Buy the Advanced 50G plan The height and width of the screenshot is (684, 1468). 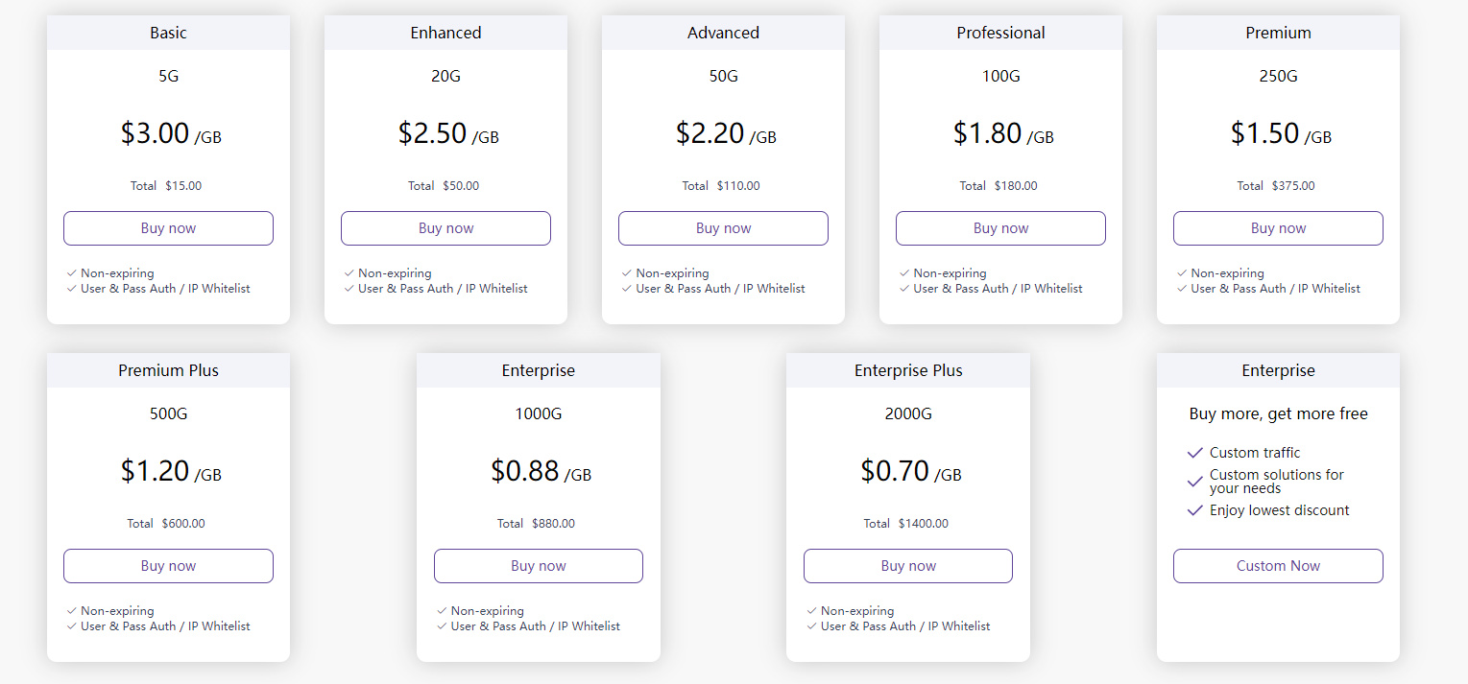[723, 228]
